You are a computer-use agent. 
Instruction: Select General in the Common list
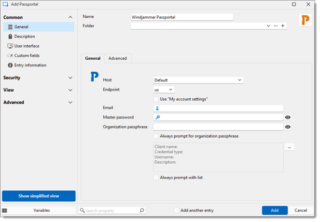pyautogui.click(x=39, y=27)
